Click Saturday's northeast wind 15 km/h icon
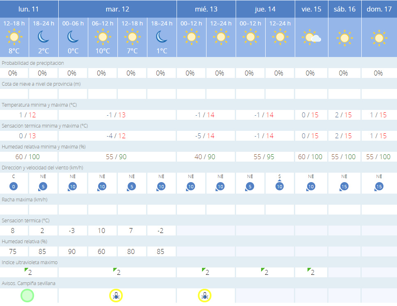 [x=344, y=187]
